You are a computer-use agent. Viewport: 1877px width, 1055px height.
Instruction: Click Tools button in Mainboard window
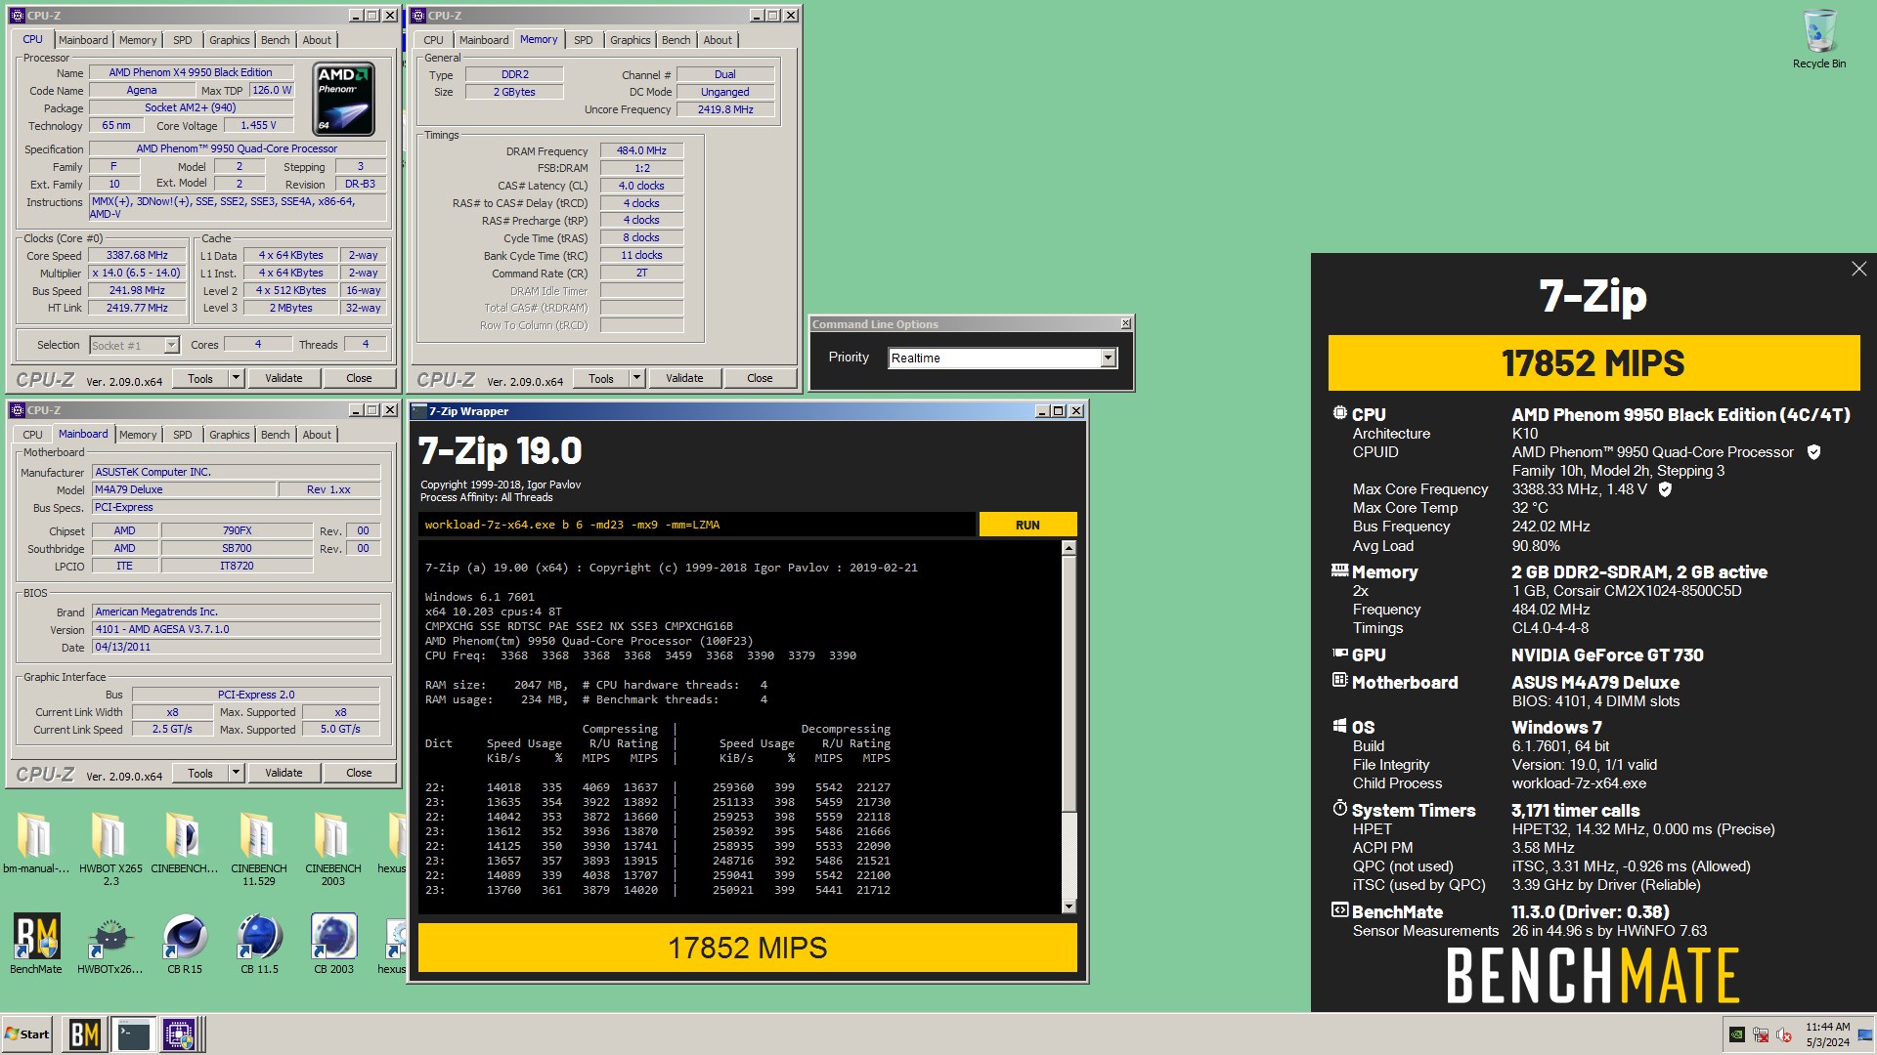click(200, 773)
